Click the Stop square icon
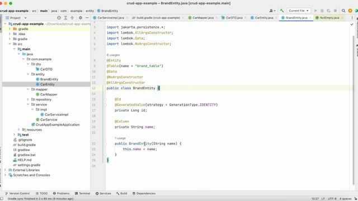The width and height of the screenshot is (358, 201). (335, 11)
